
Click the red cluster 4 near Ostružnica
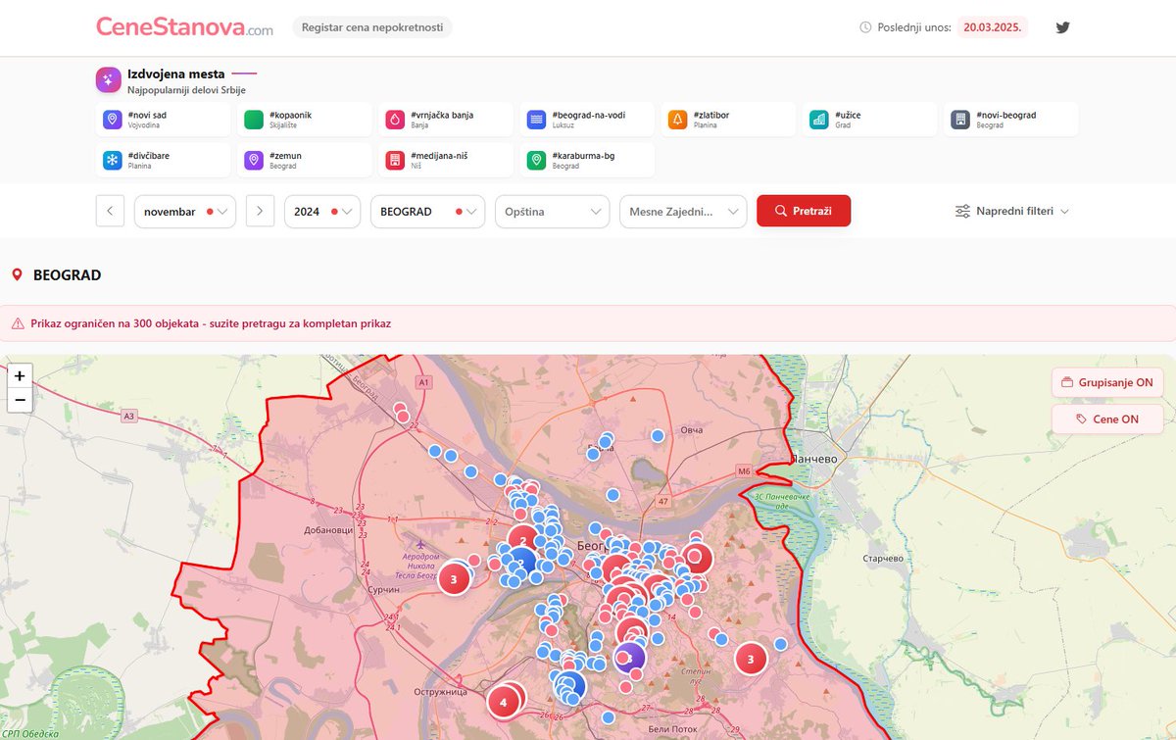pyautogui.click(x=504, y=702)
